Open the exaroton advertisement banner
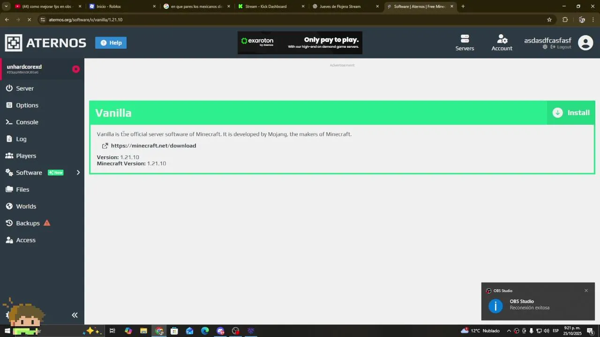 click(x=300, y=43)
